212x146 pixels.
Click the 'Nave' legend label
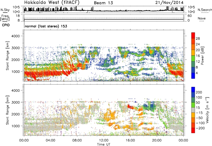coord(202,18)
